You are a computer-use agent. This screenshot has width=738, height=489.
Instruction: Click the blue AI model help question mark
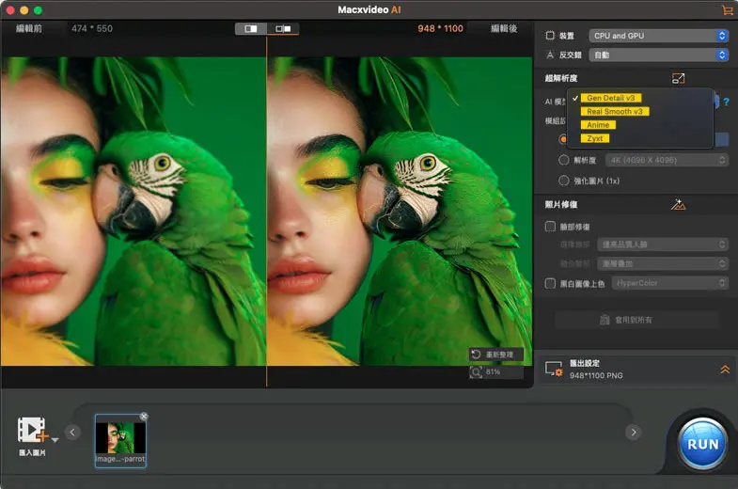coord(726,102)
